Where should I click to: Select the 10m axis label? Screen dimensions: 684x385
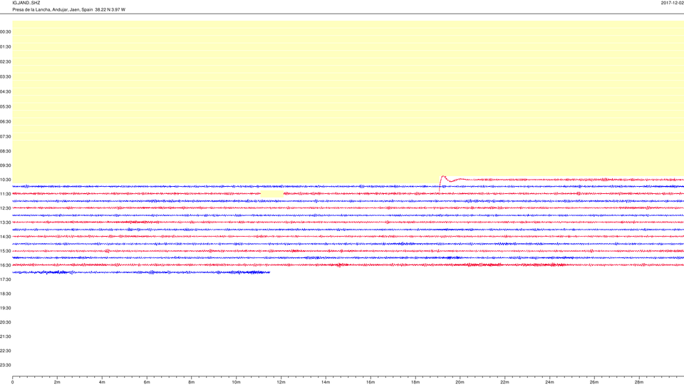(236, 382)
